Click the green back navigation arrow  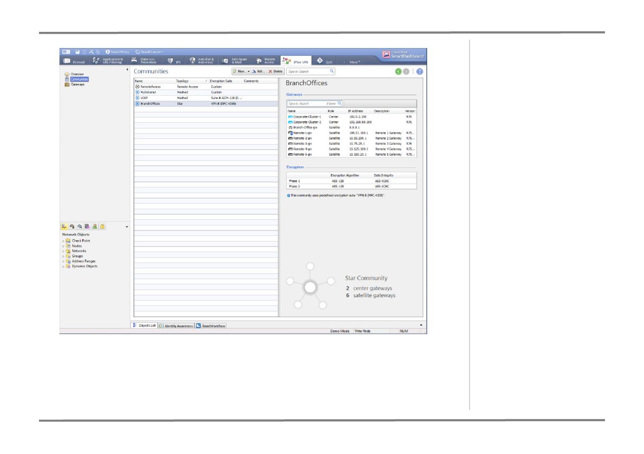(x=399, y=71)
